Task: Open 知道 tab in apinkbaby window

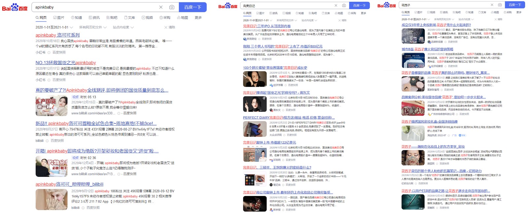Action: coord(77,18)
